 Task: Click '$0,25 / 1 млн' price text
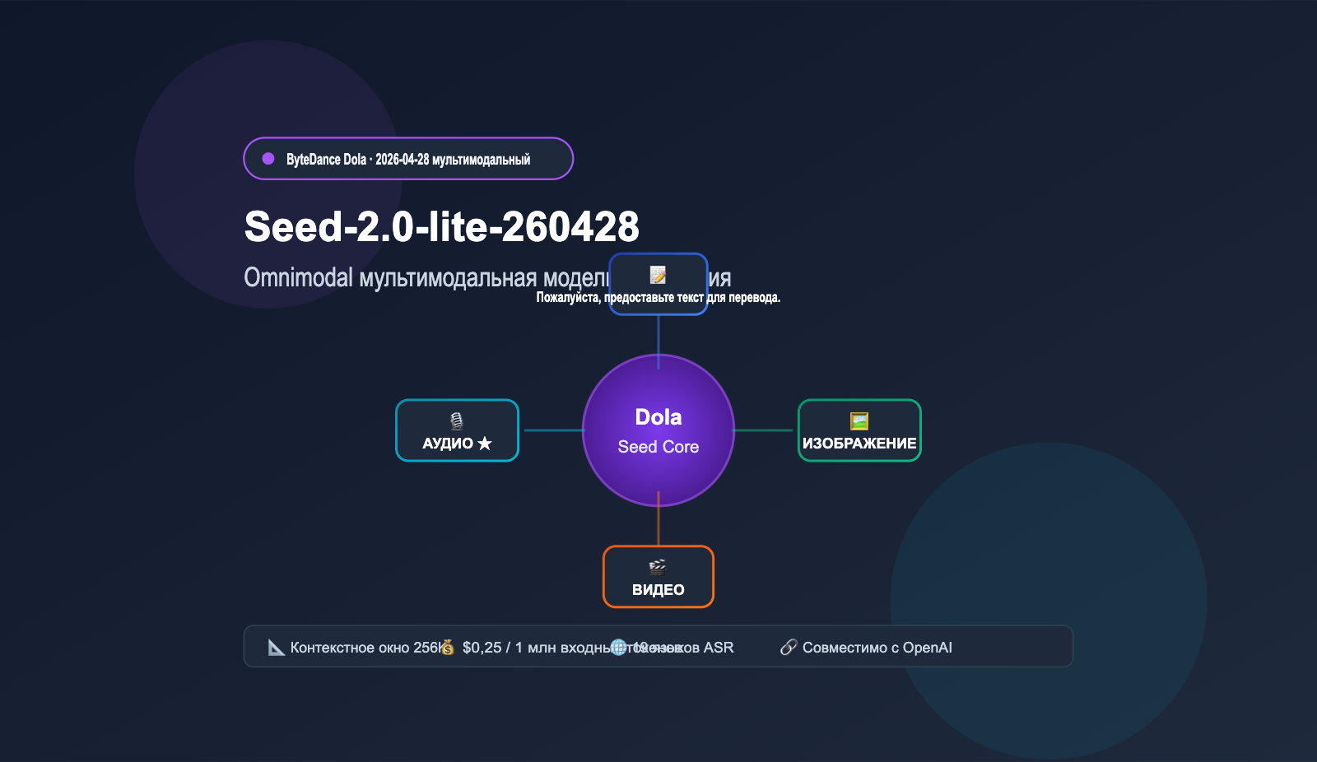(x=510, y=648)
